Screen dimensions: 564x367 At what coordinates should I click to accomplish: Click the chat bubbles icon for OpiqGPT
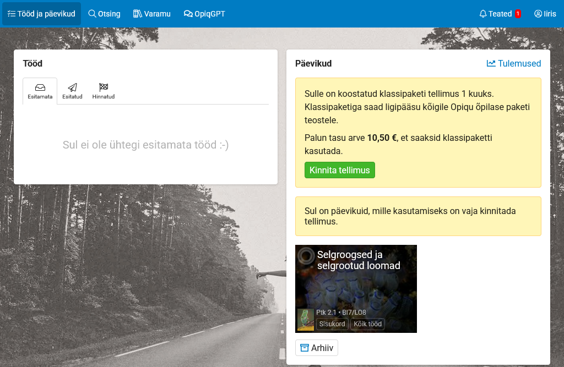[x=188, y=14]
